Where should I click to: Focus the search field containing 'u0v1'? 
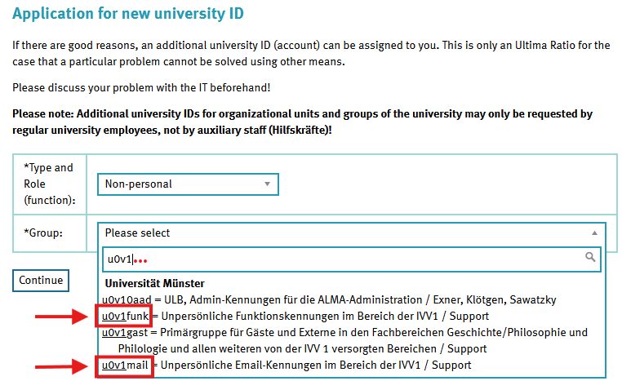coord(343,259)
